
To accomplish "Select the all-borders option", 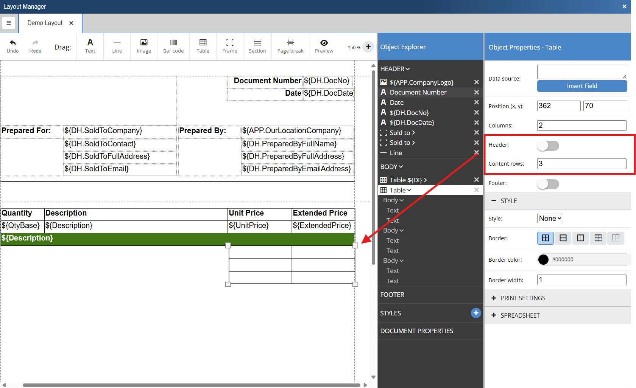I will [x=545, y=238].
